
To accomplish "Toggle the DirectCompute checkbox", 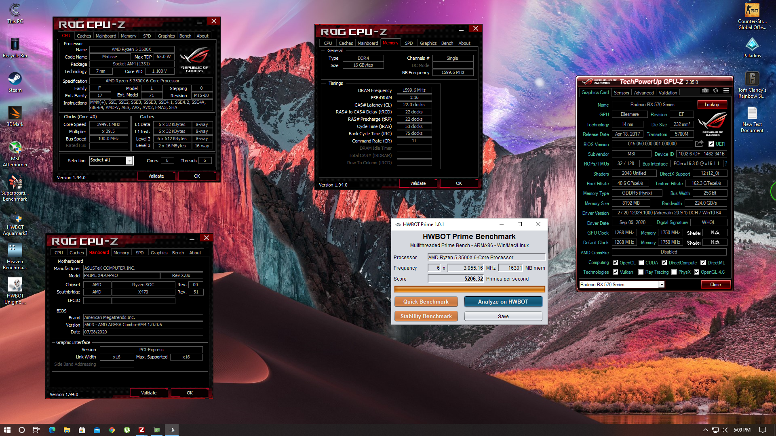I will (664, 263).
